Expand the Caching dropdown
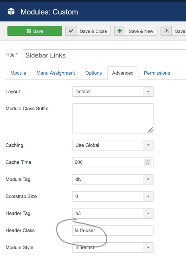Screen dimensions: 186x263 coord(113,145)
